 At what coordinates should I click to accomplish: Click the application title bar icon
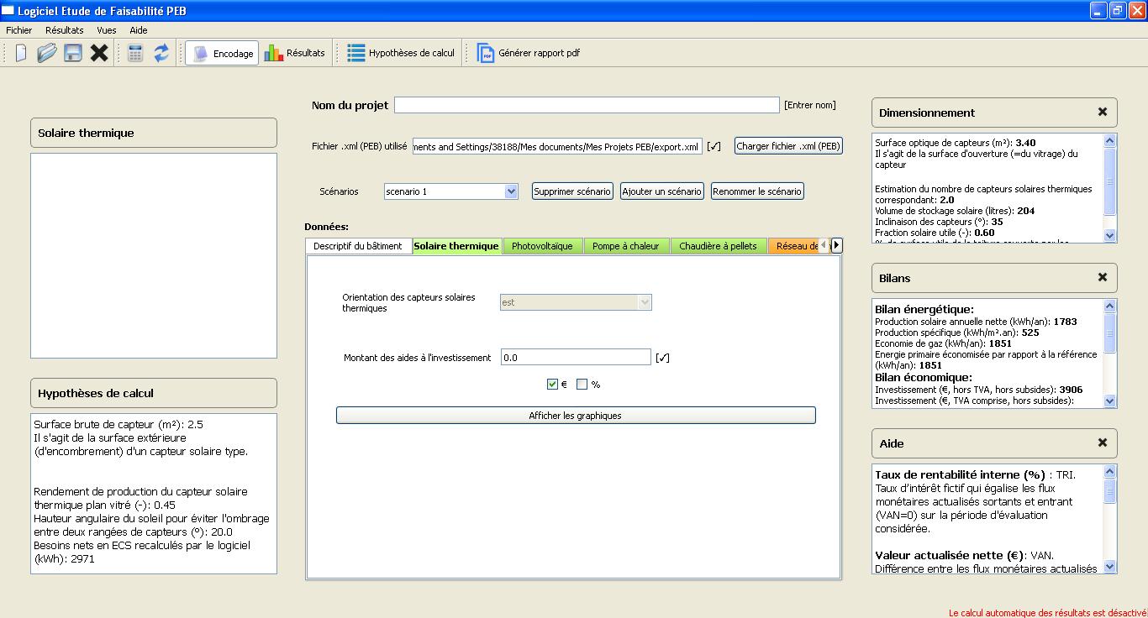pyautogui.click(x=8, y=10)
